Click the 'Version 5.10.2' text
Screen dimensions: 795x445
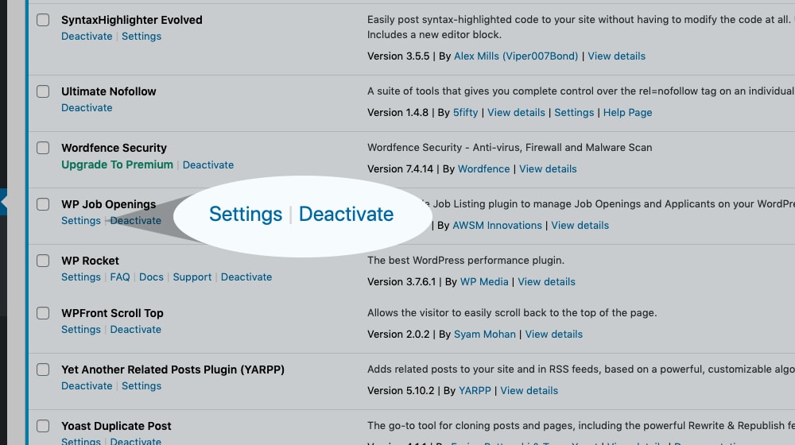pos(401,390)
